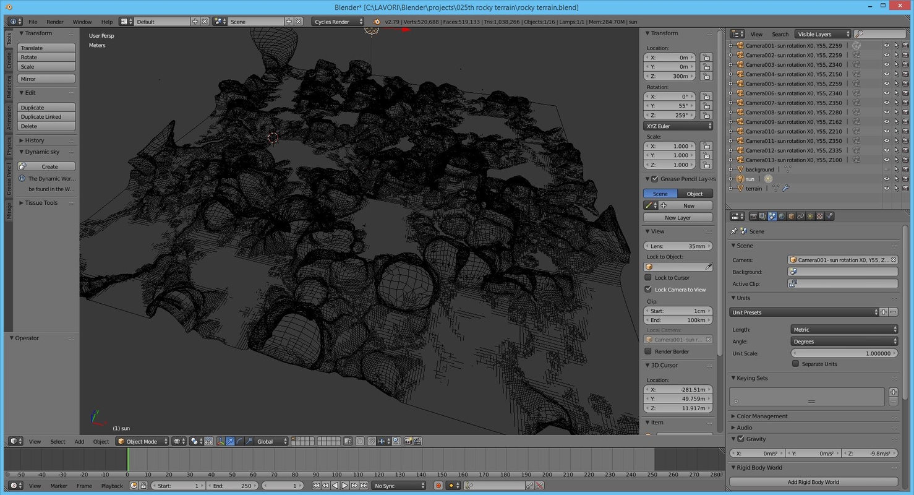Switch to the Object tab in Grease Pencil panel

(694, 193)
